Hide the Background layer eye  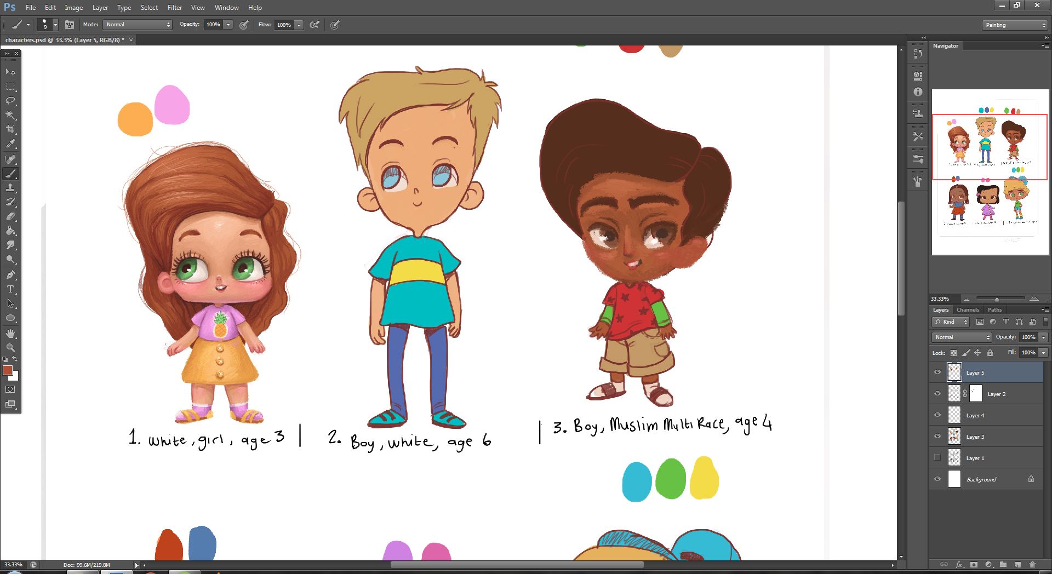coord(937,479)
